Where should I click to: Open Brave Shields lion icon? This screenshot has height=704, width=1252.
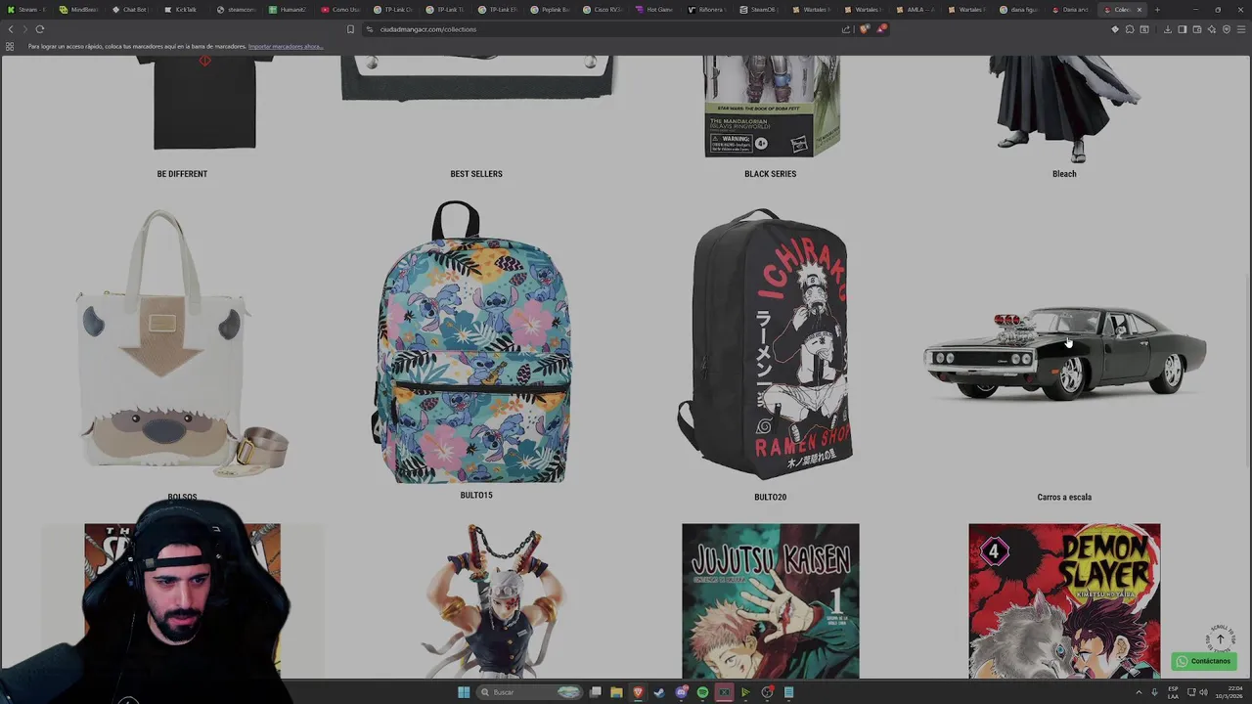pos(865,29)
